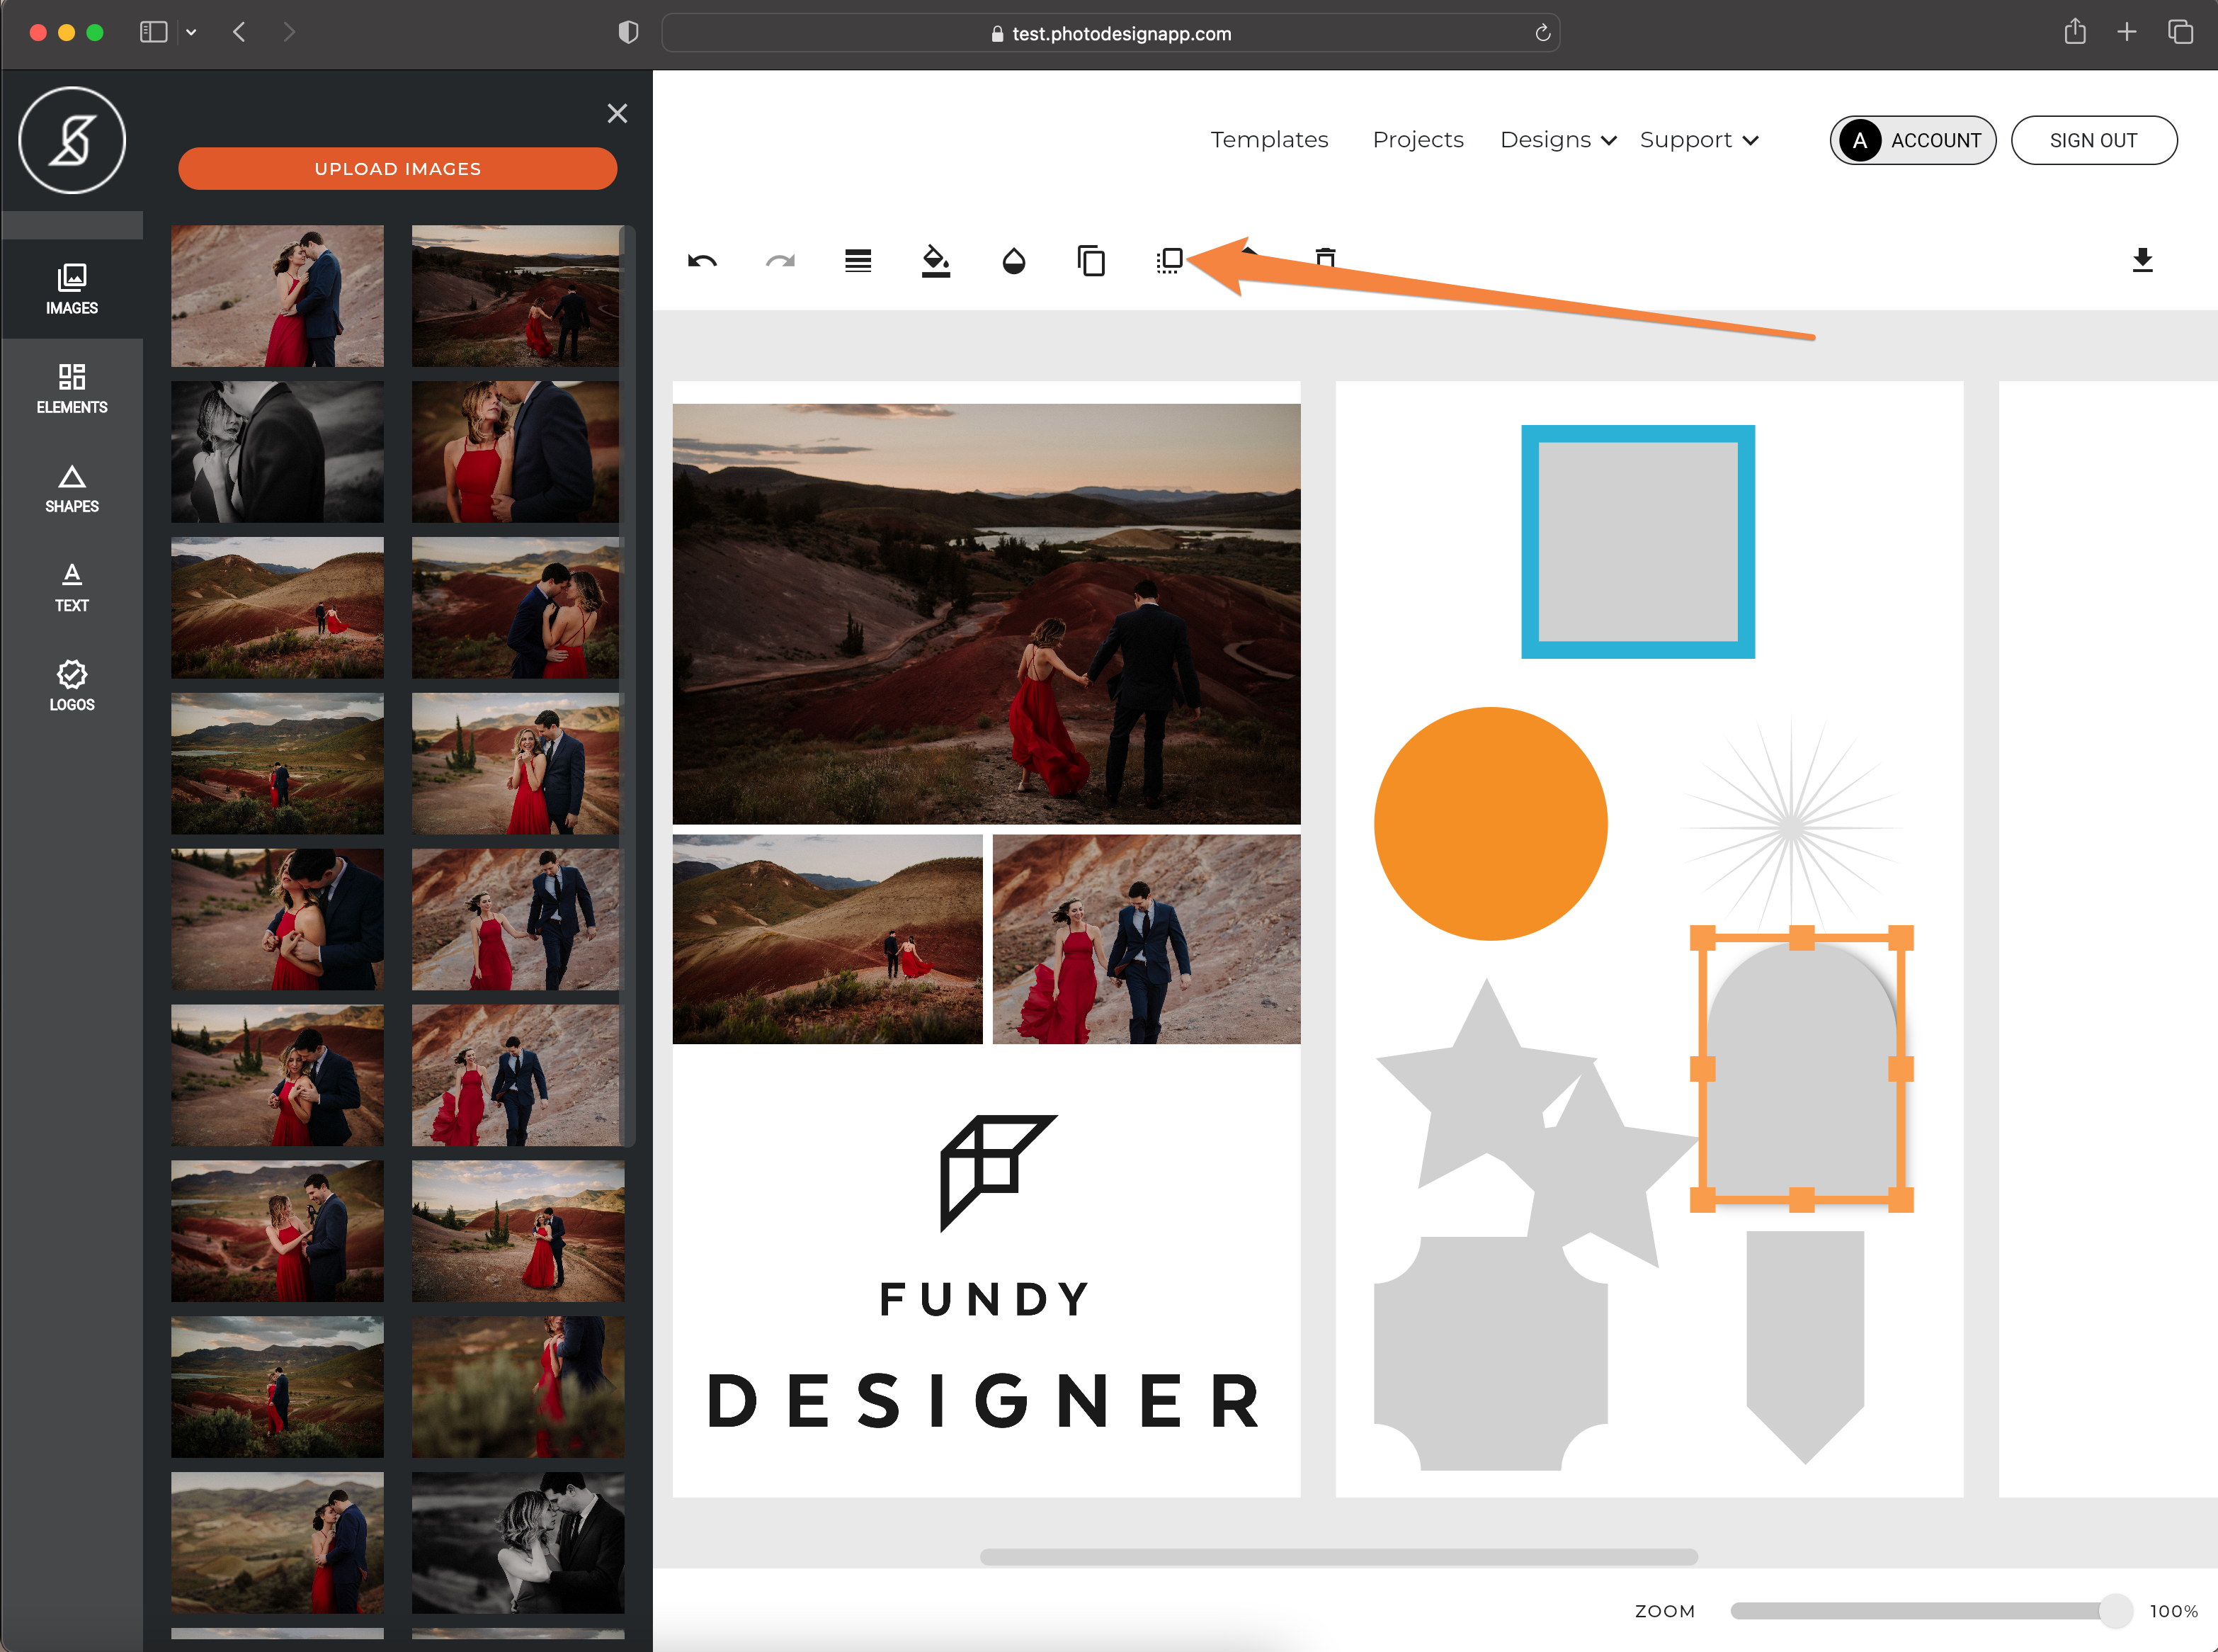Click the address bar URL

1122,33
